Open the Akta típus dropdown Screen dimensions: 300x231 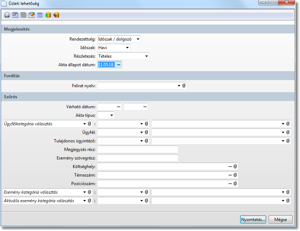(112, 115)
